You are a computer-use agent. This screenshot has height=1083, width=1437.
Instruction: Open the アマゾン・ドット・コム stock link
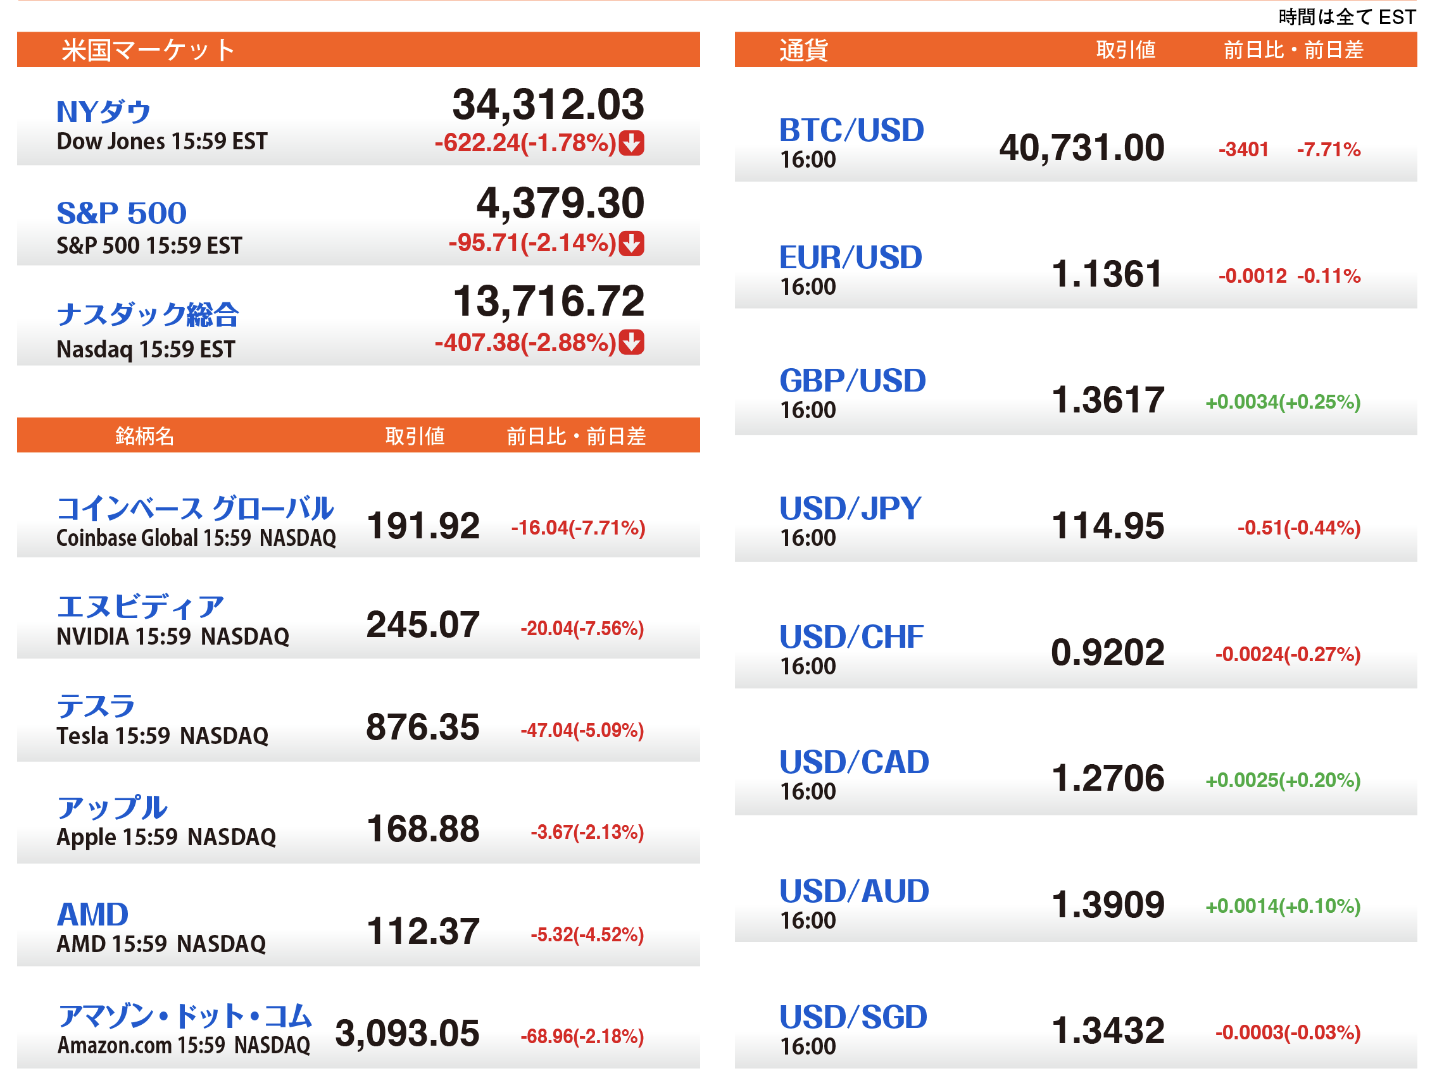185,1015
